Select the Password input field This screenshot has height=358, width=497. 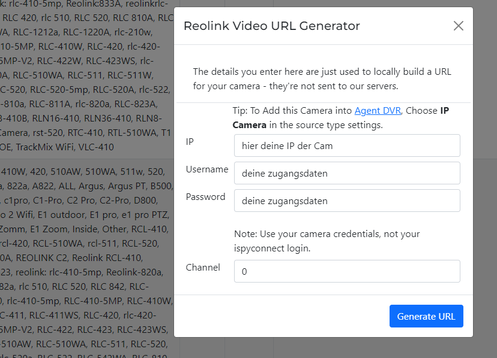[x=347, y=201]
